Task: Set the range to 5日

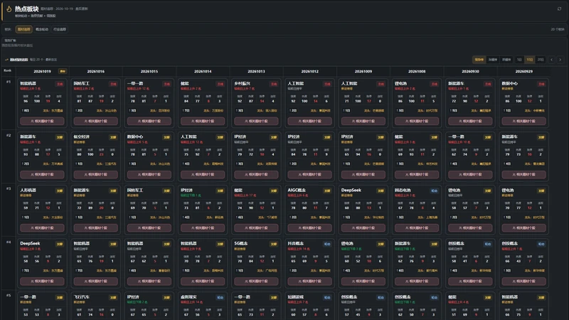Action: (x=519, y=60)
